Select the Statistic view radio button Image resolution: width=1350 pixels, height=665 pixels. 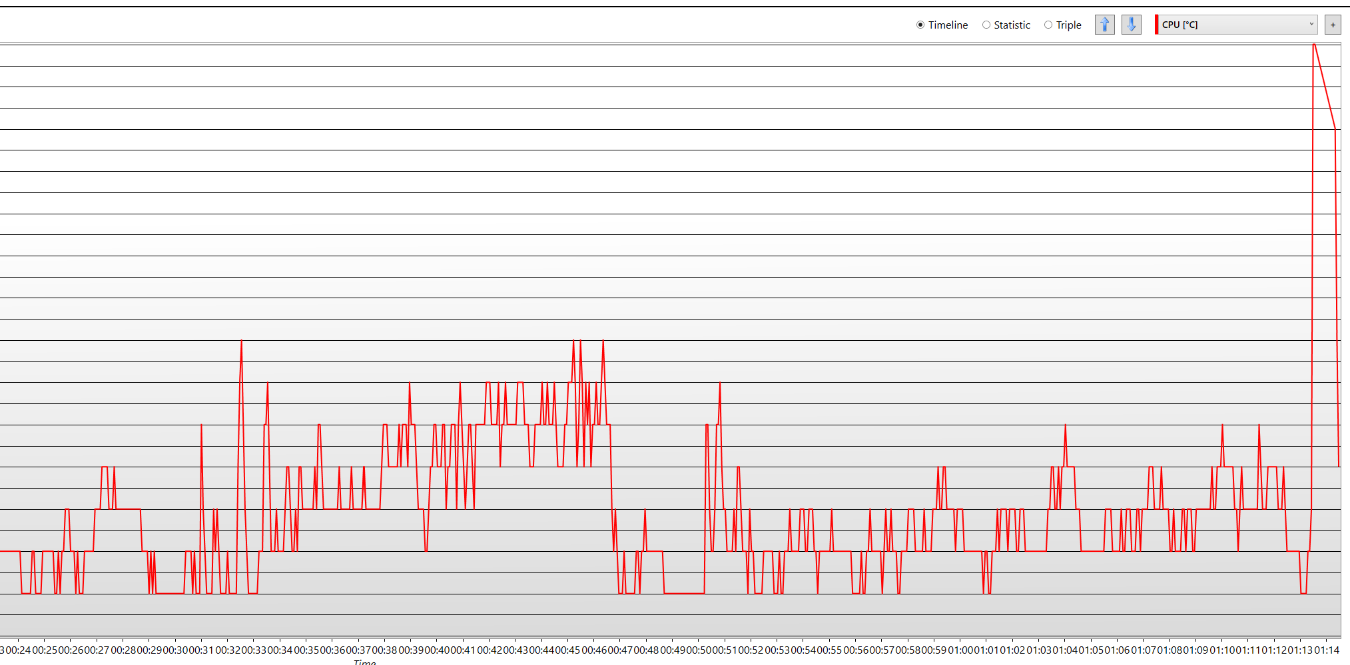986,25
